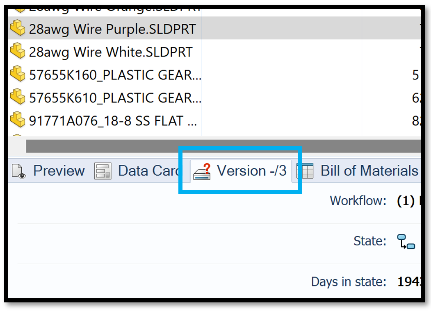Click the Preview tab eye-page icon
The width and height of the screenshot is (431, 311).
coord(19,171)
